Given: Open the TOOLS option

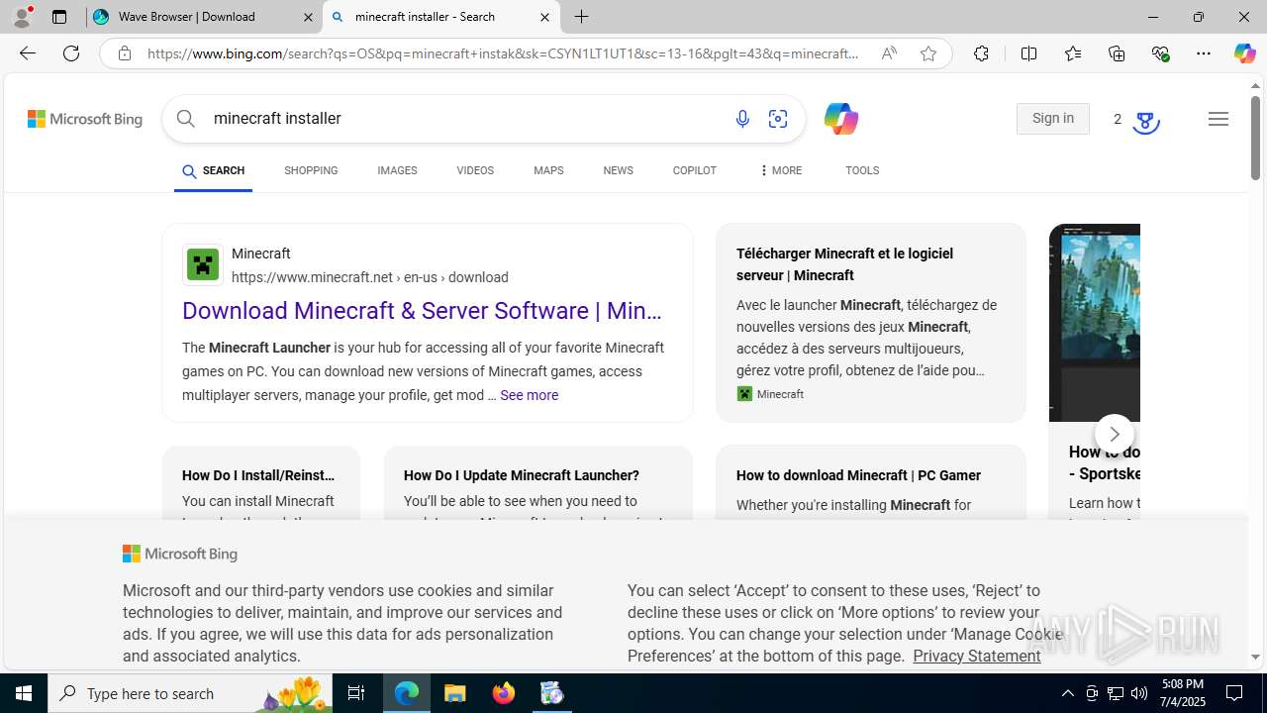Looking at the screenshot, I should (862, 171).
